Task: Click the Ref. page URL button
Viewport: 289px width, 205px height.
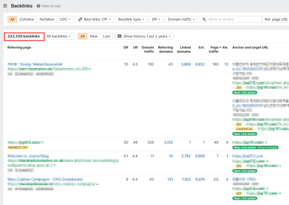Action: pyautogui.click(x=276, y=19)
